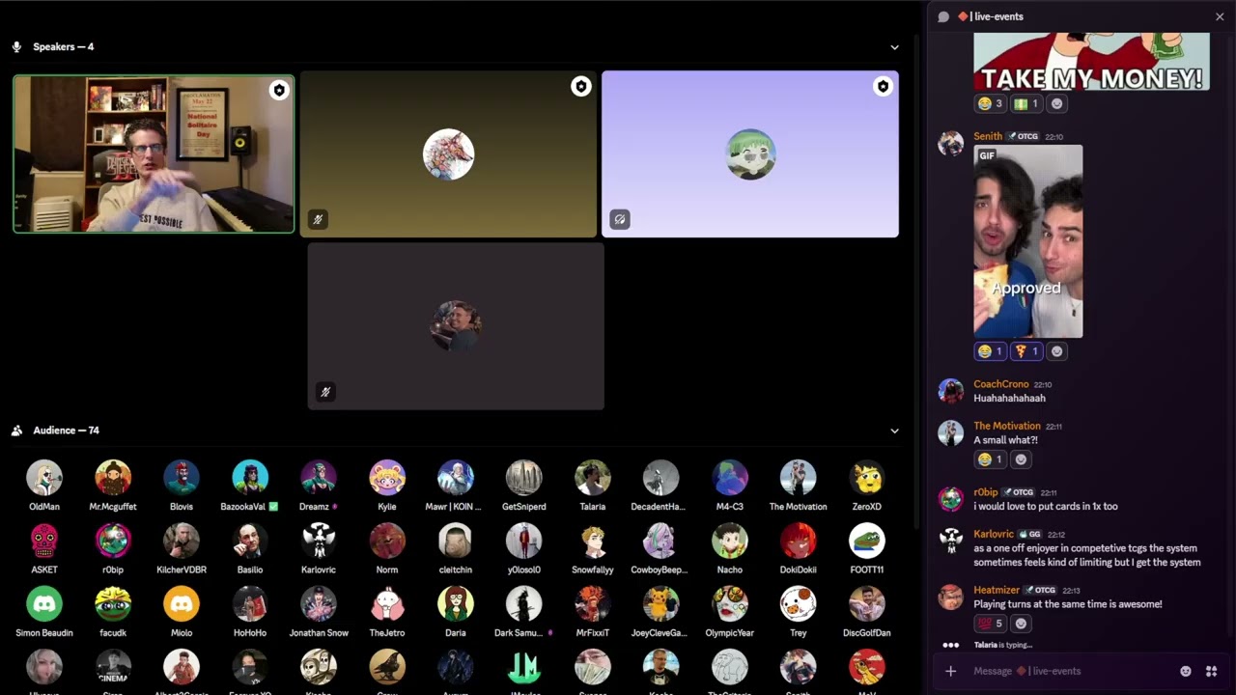Click the plus attachment button in message box
Image resolution: width=1236 pixels, height=695 pixels.
point(951,671)
